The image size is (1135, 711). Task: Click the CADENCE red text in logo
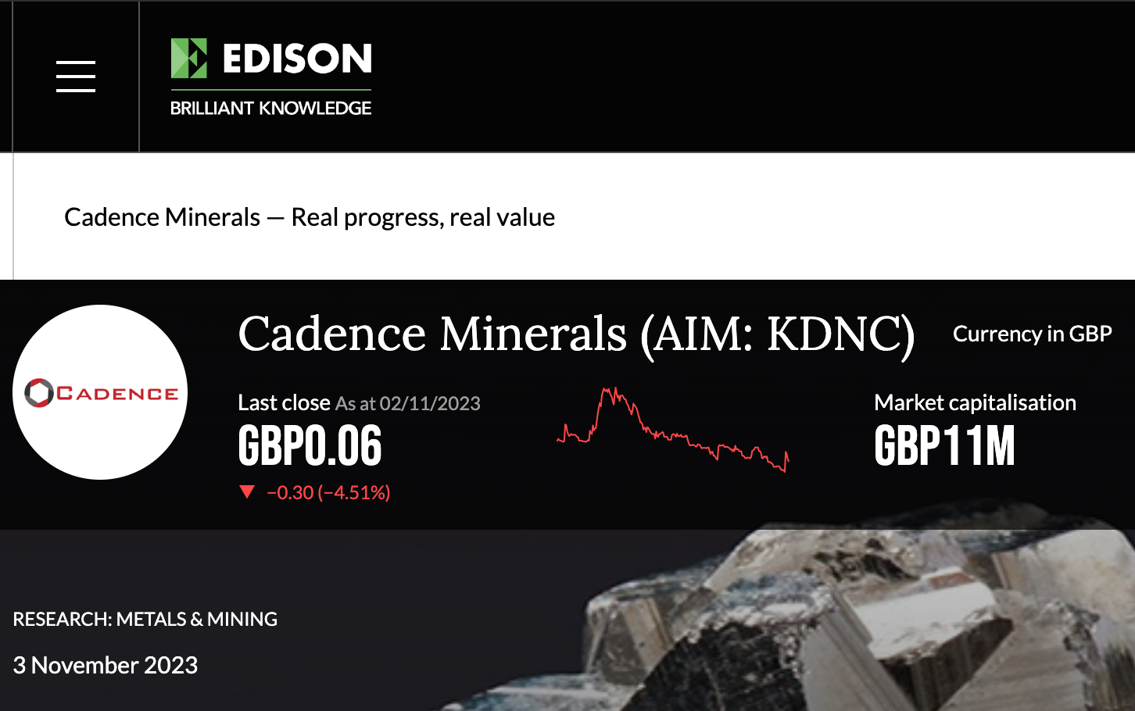pyautogui.click(x=117, y=393)
